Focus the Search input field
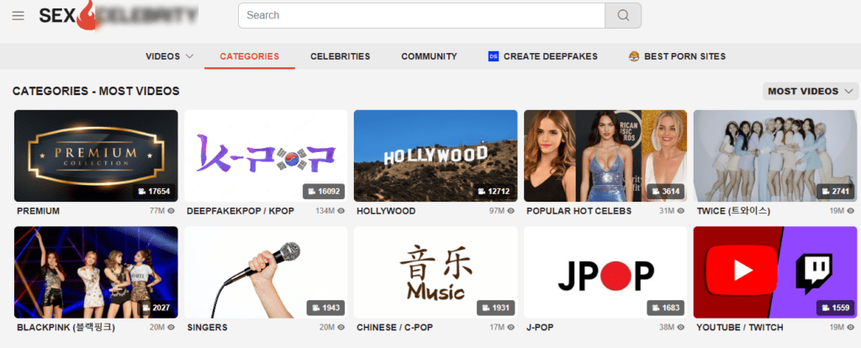This screenshot has width=861, height=348. pos(421,15)
